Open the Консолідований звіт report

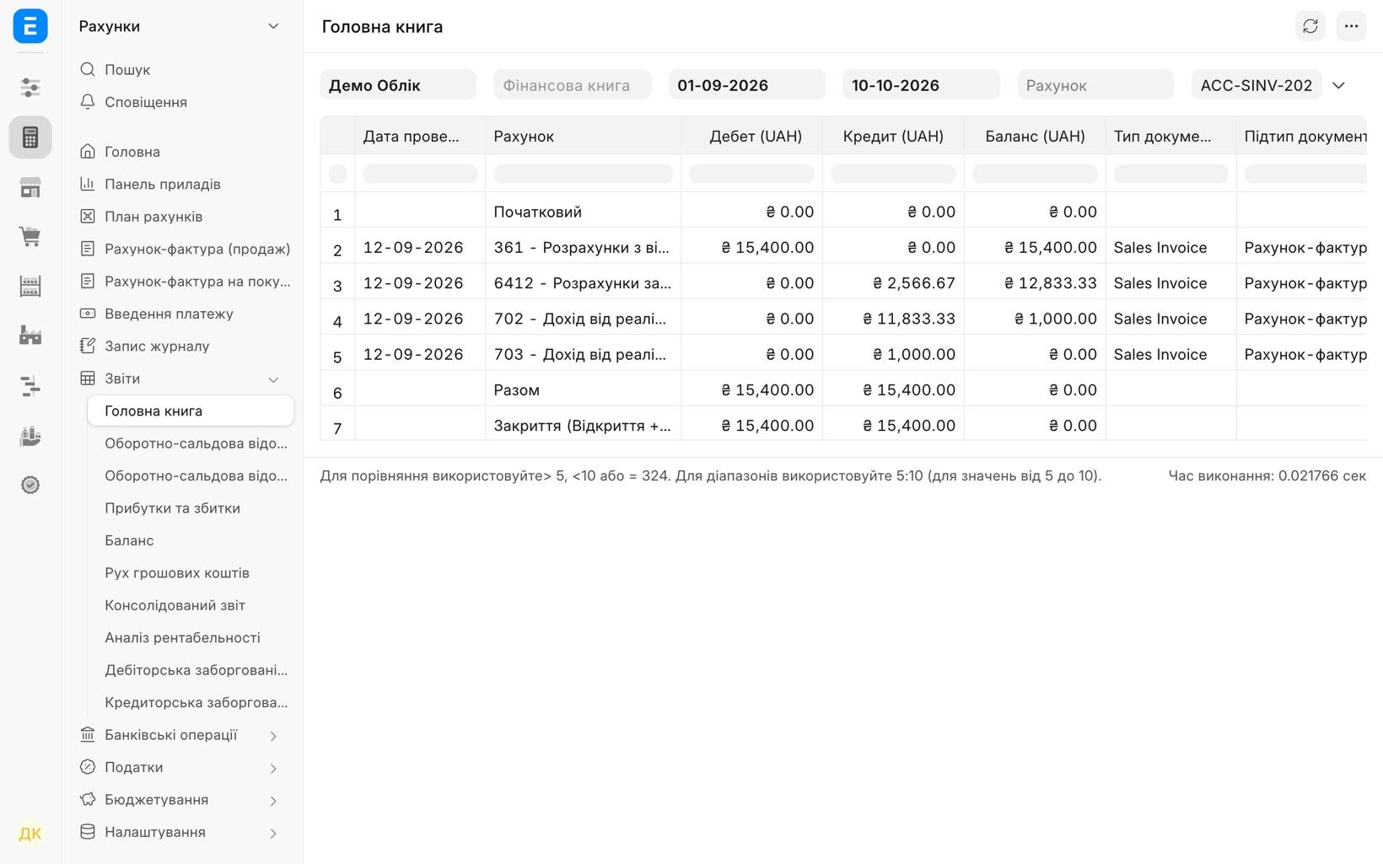coord(191,605)
